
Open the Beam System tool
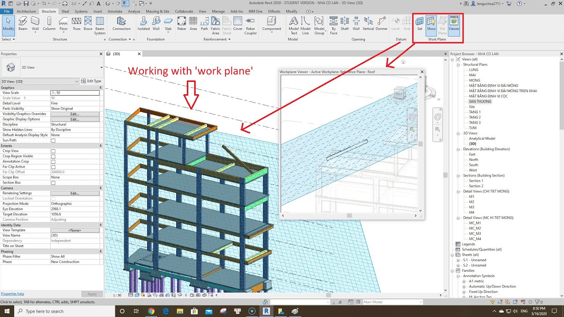coord(100,26)
